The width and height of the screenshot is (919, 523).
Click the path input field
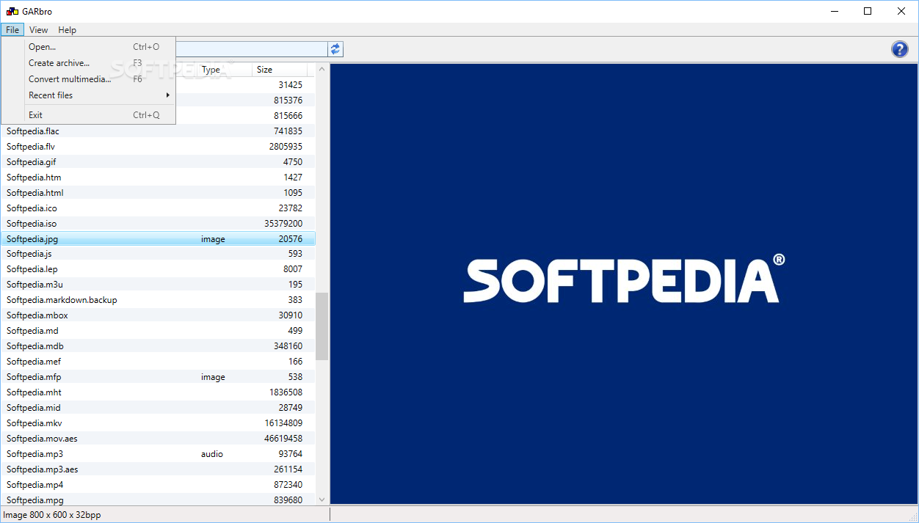251,49
